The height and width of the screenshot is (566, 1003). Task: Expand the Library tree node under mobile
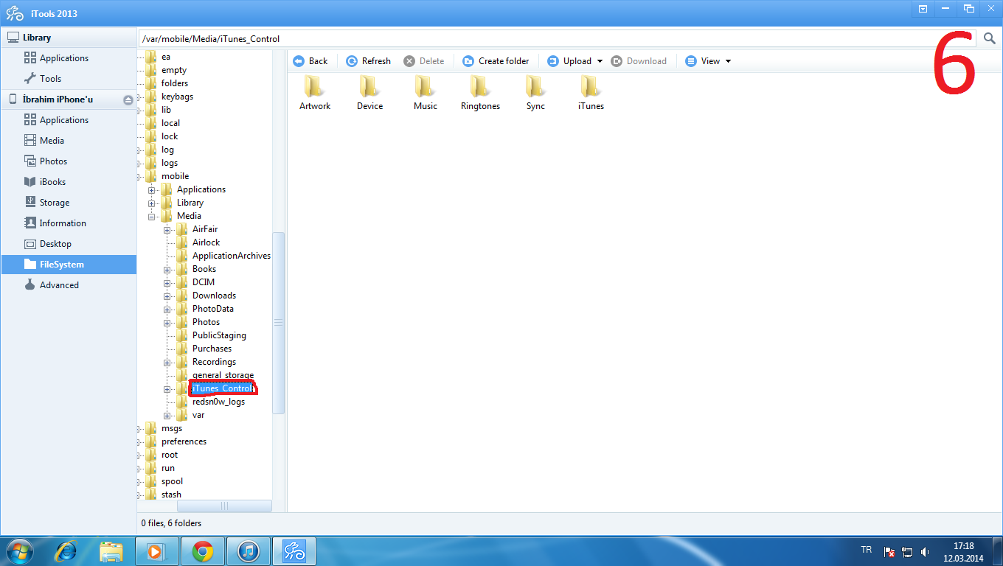(x=152, y=203)
